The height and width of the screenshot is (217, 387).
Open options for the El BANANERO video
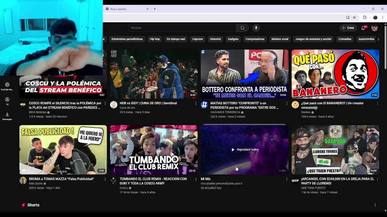(x=377, y=103)
